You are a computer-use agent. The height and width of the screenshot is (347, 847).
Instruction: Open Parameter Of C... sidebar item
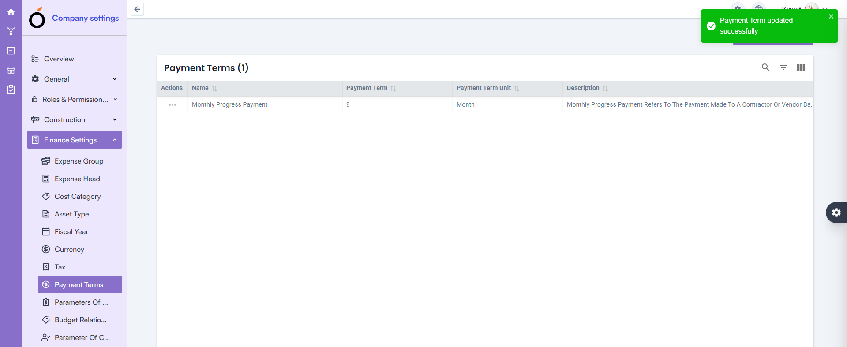click(x=79, y=337)
